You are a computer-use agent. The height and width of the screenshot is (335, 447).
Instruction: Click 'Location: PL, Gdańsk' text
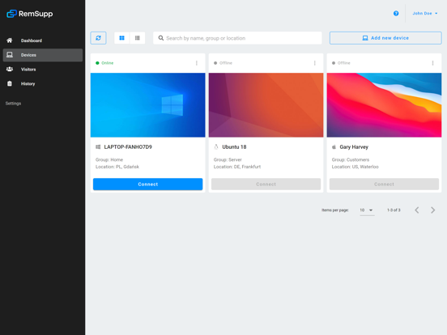[x=117, y=167]
